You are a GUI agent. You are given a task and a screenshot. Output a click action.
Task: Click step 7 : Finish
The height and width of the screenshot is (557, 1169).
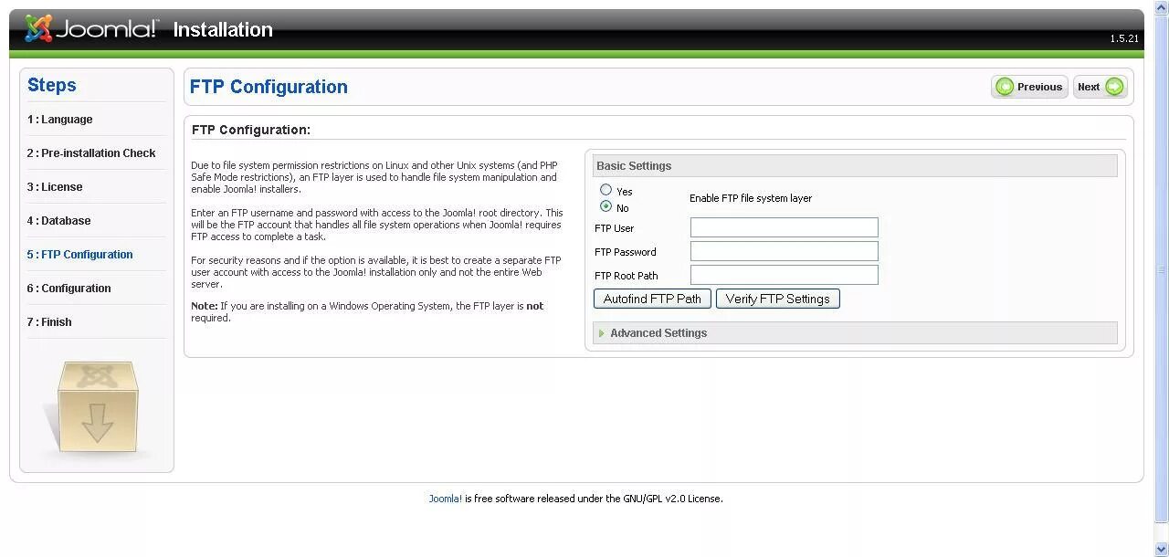click(49, 322)
